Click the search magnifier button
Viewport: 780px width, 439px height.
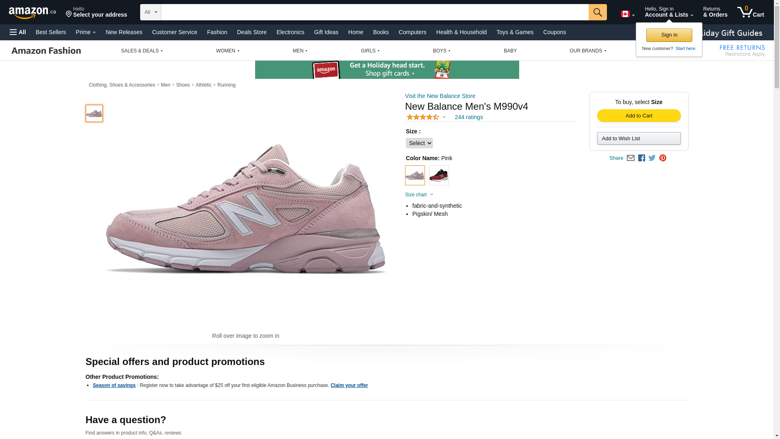pyautogui.click(x=597, y=12)
